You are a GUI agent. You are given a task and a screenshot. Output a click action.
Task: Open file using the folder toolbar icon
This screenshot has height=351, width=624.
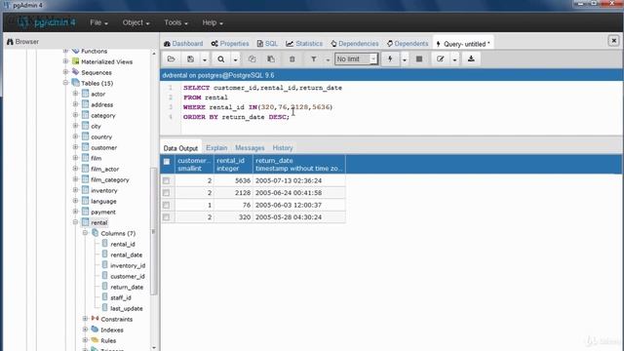click(172, 59)
